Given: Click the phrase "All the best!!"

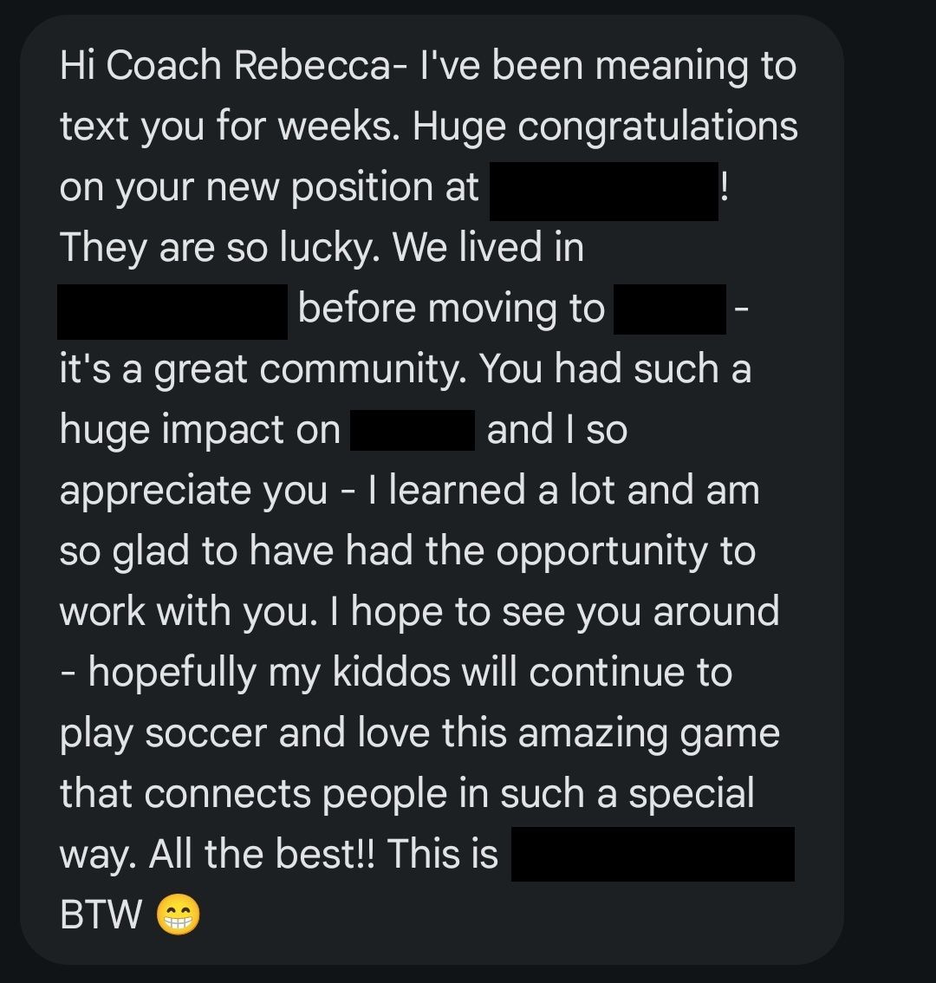Looking at the screenshot, I should click(x=262, y=855).
